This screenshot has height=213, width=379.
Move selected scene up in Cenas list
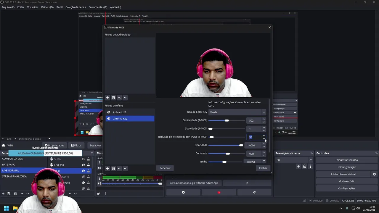pyautogui.click(x=22, y=194)
